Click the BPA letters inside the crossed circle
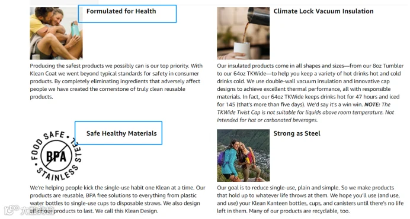The height and width of the screenshot is (219, 410). click(56, 156)
